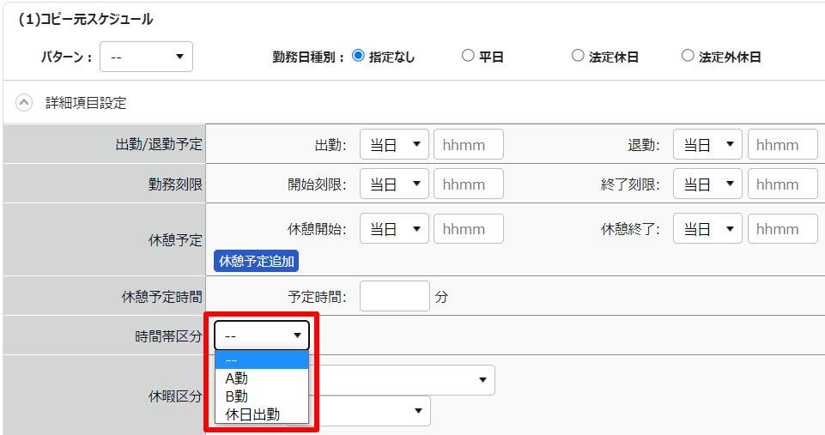Viewport: 825px width, 435px height.
Task: Click the 休憩終了 hhmm time field
Action: pos(782,228)
